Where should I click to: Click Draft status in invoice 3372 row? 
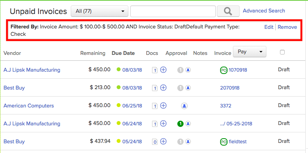(x=284, y=106)
